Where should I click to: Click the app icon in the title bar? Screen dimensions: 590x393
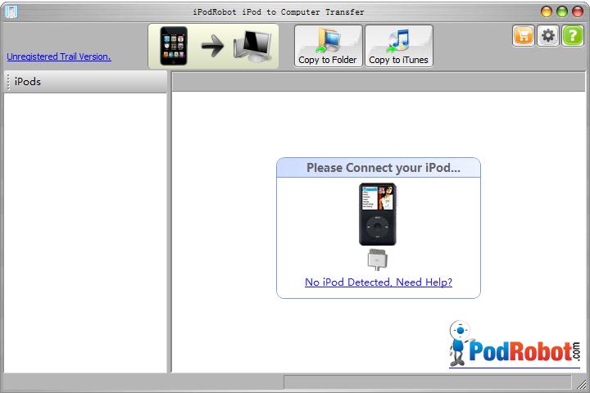(x=11, y=11)
